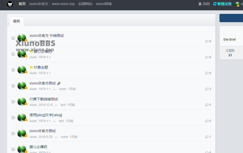Image resolution: width=243 pixels, height=153 pixels.
Task: Open thread xiuno非官方 外链测试
Action: [47, 36]
